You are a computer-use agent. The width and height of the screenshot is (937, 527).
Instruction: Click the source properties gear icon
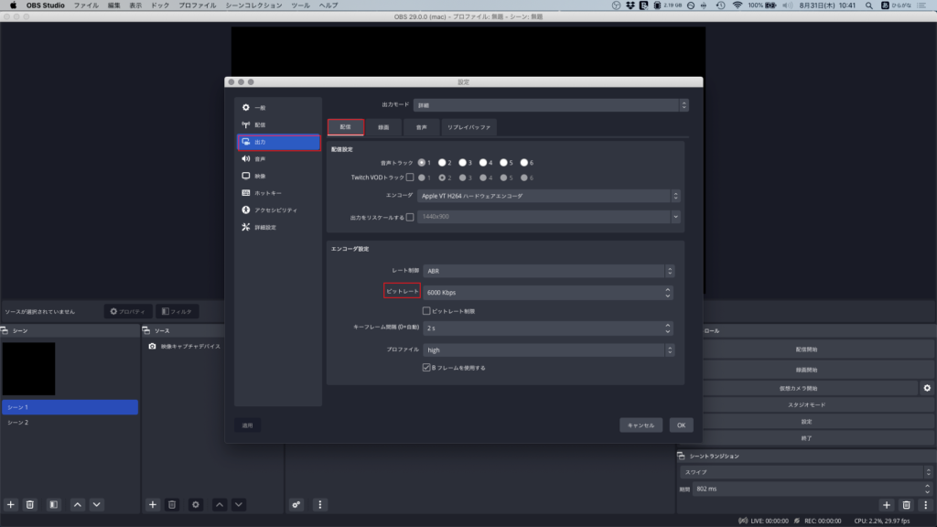click(195, 504)
